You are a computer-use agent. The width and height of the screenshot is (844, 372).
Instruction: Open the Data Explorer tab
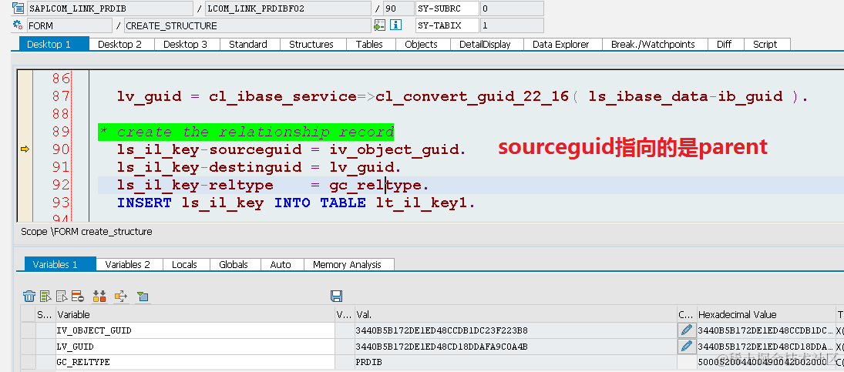point(561,44)
